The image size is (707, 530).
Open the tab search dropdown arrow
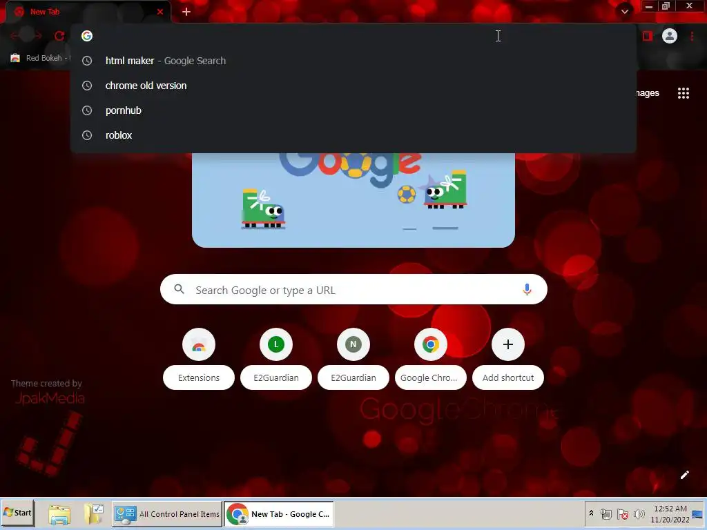pos(624,12)
